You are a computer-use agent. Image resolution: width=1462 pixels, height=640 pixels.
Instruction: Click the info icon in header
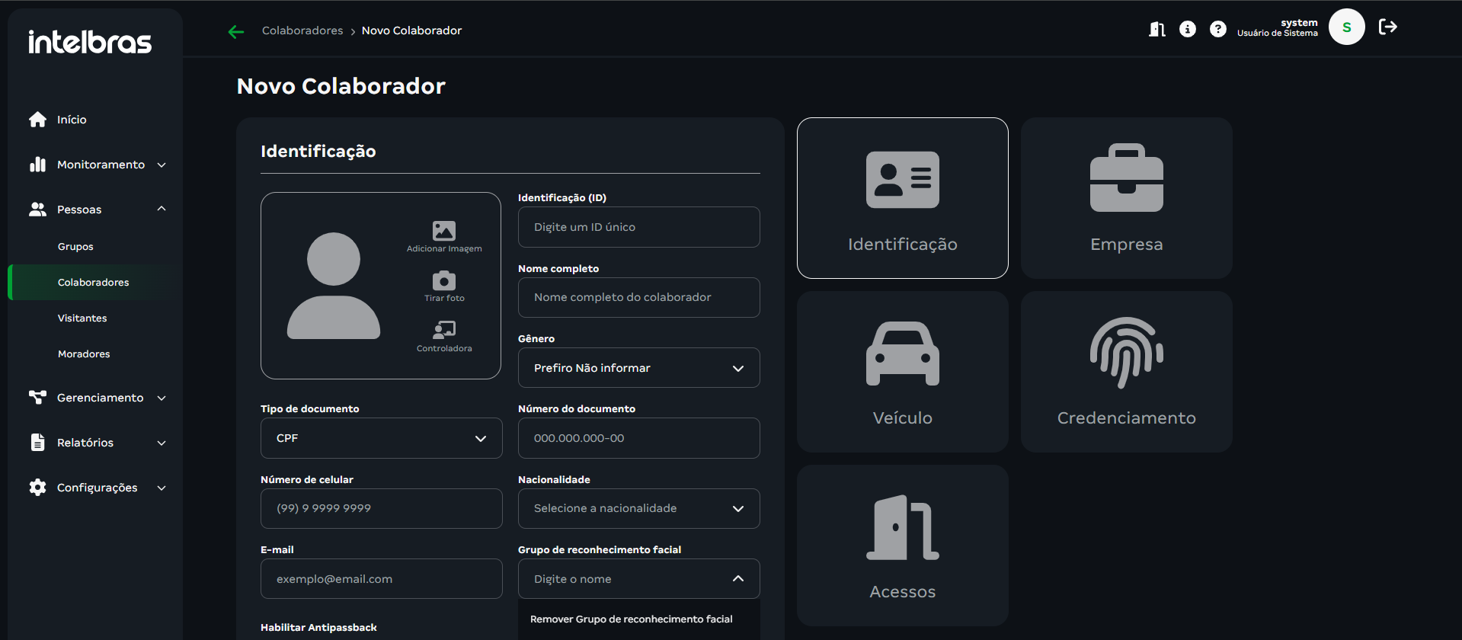[x=1187, y=29]
